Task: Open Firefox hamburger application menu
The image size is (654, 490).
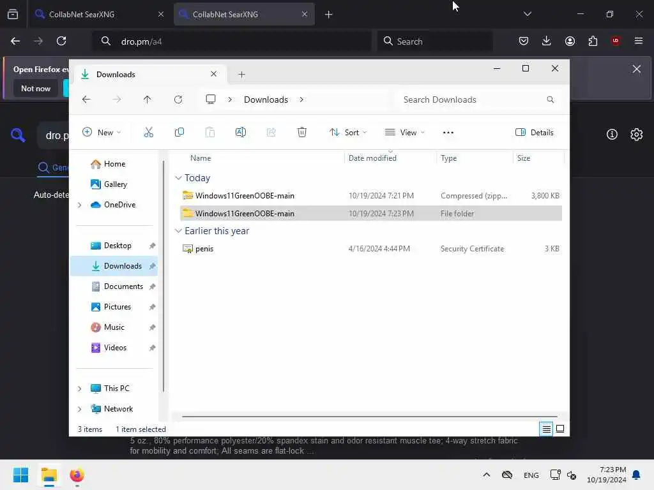Action: pos(639,41)
